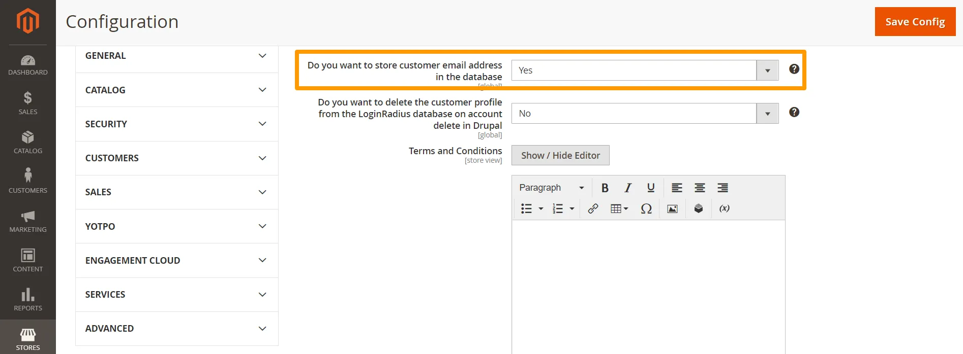Open store customer email address dropdown

click(x=645, y=70)
